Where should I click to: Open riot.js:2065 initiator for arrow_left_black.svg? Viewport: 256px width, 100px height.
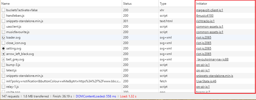(x=204, y=54)
